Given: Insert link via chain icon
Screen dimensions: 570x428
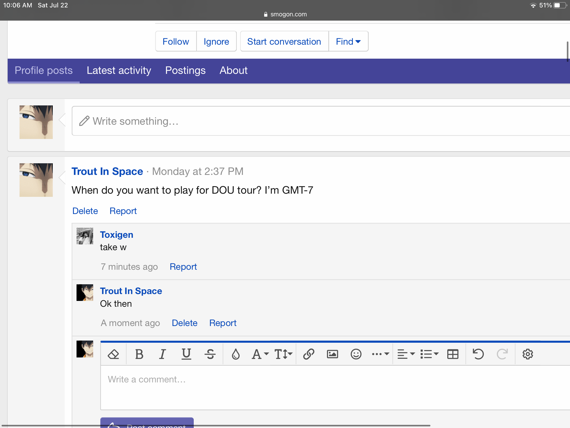Looking at the screenshot, I should coord(308,354).
